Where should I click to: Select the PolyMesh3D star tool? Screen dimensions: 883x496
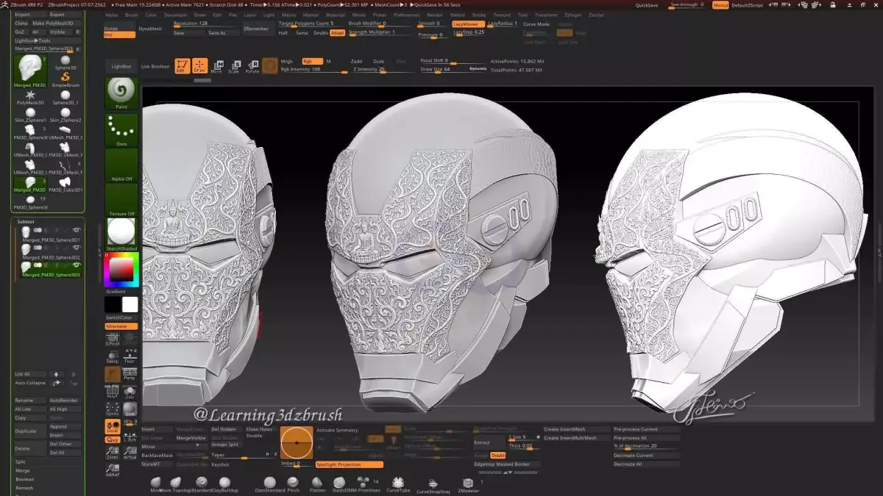[x=30, y=97]
